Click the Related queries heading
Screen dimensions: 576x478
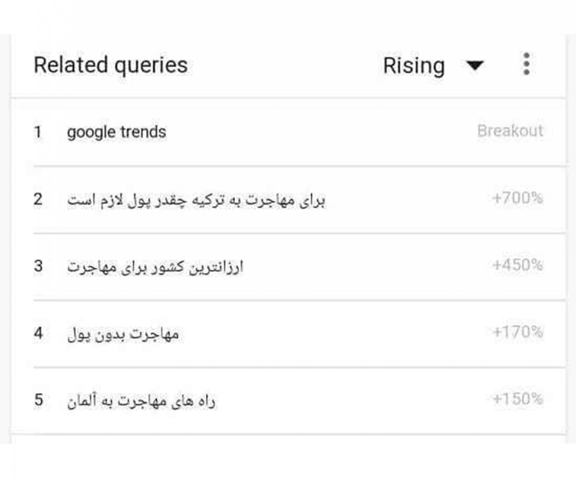[x=111, y=65]
